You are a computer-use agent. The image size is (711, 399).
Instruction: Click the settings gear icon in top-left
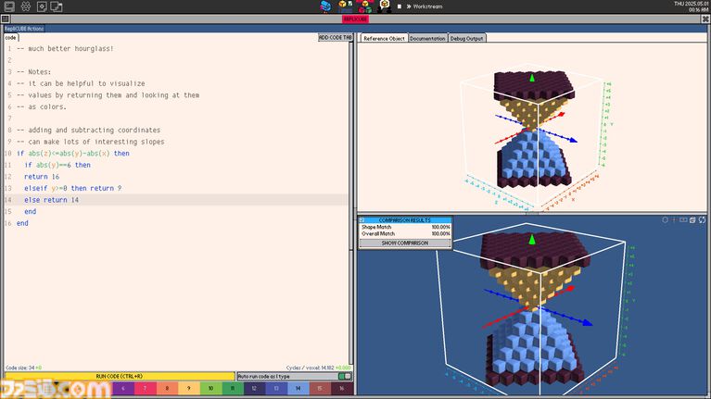27,6
